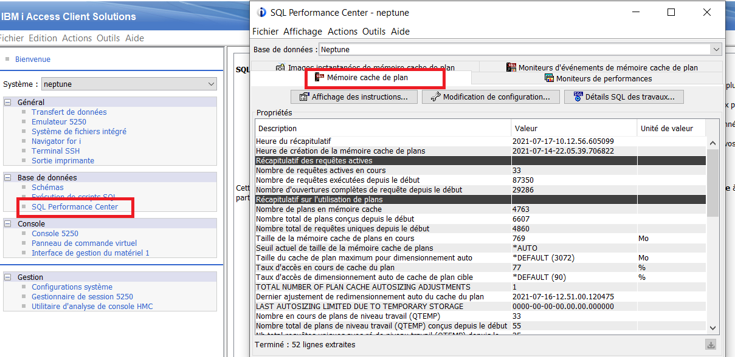Open Utilitaire d'analyse de console HMC
Viewport: 735px width, 357px height.
92,306
